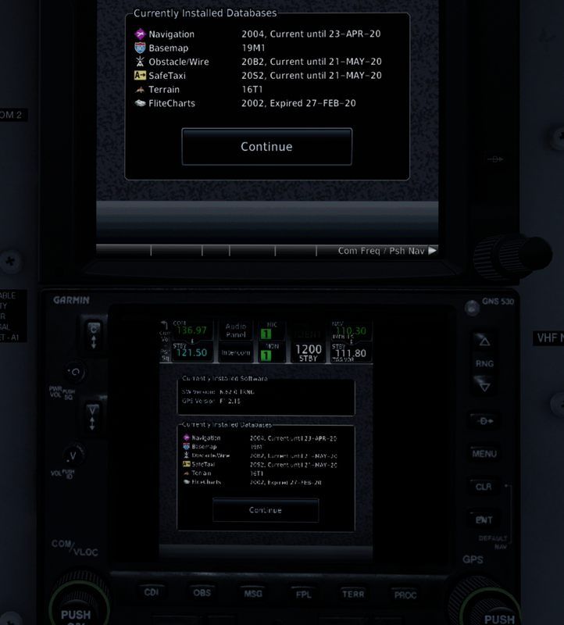Tap the transponder code 1200 STBY
The width and height of the screenshot is (564, 625).
coord(308,352)
